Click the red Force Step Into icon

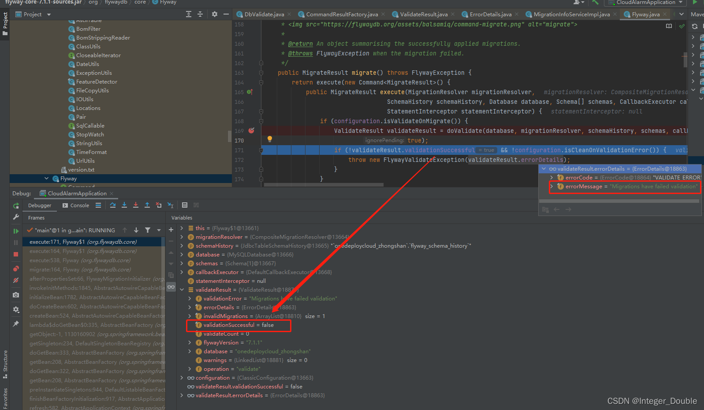click(x=136, y=205)
